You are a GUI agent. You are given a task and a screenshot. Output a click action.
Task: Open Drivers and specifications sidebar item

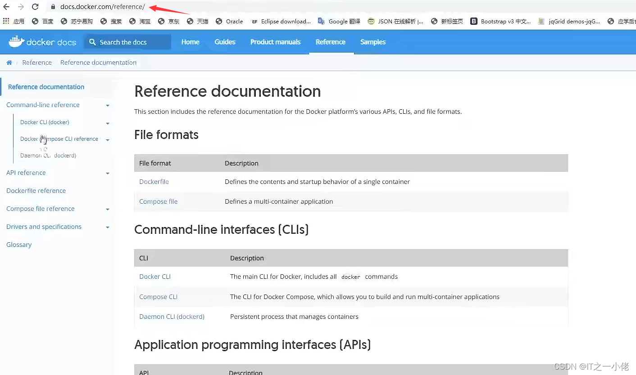[44, 227]
